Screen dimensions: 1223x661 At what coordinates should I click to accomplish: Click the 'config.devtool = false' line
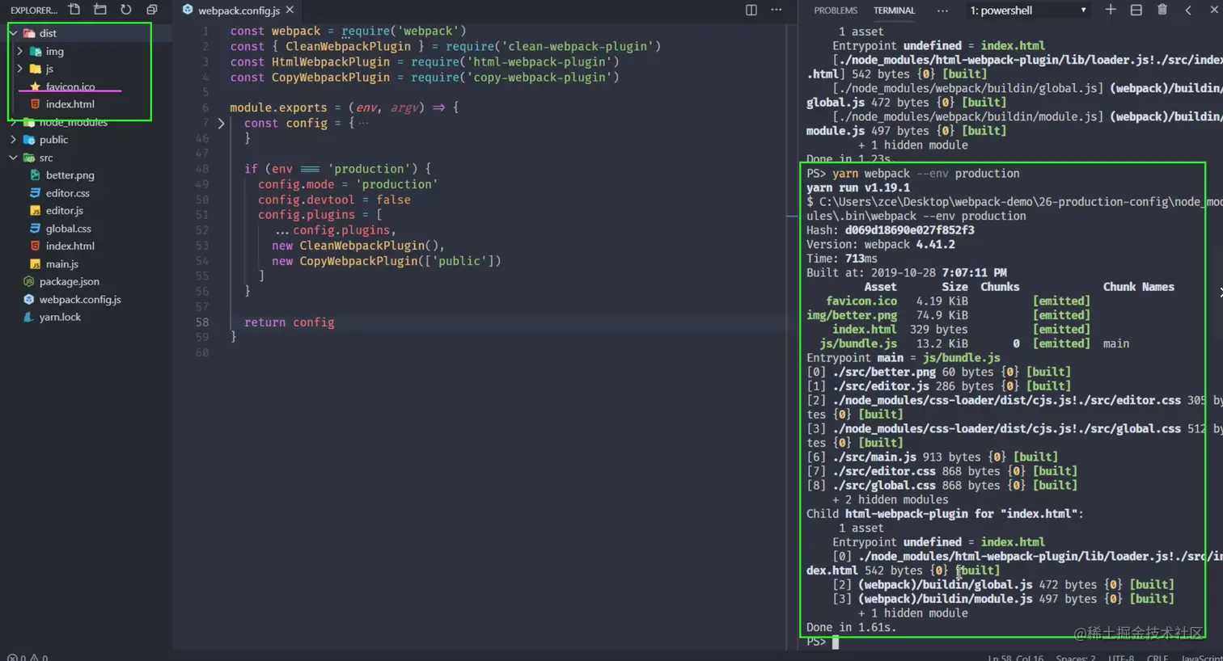(x=334, y=200)
